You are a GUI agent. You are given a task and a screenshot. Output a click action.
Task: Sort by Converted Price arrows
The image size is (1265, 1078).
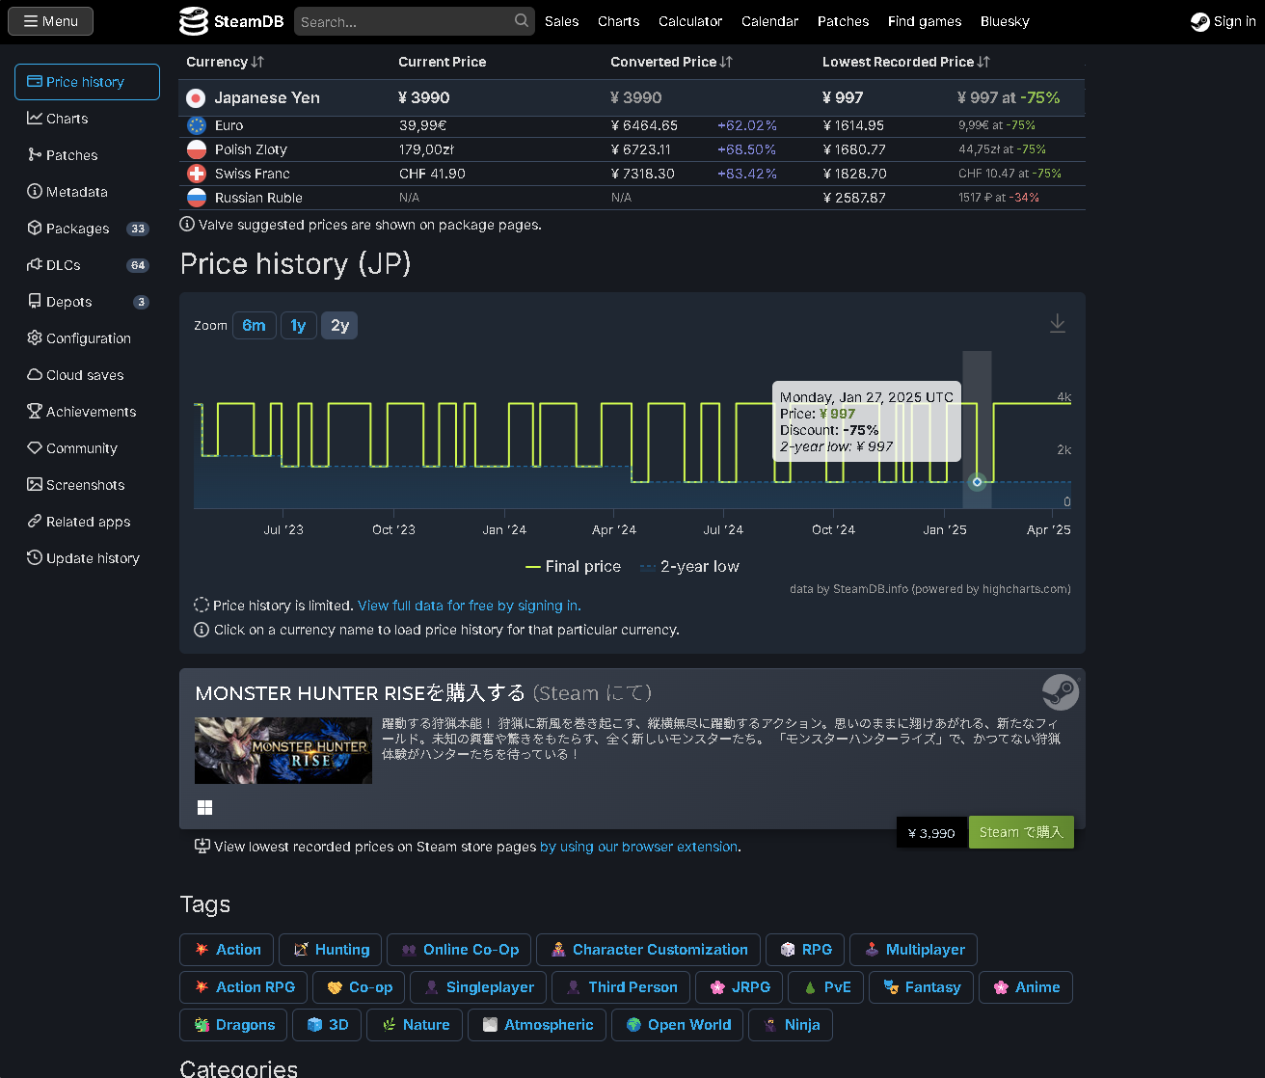[726, 62]
